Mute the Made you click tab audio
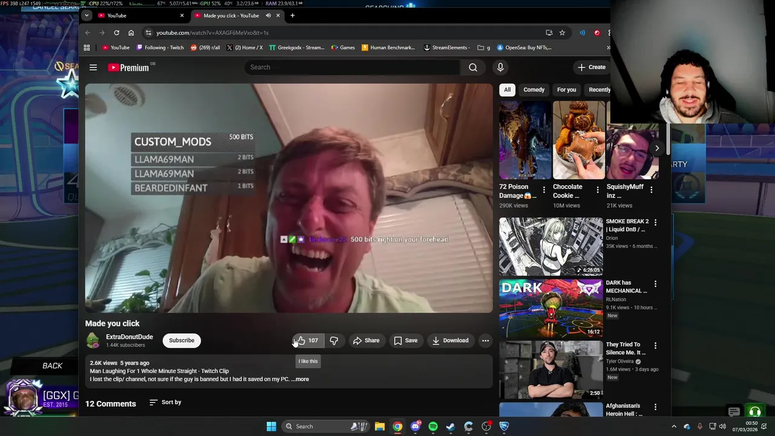Image resolution: width=775 pixels, height=436 pixels. (x=268, y=16)
